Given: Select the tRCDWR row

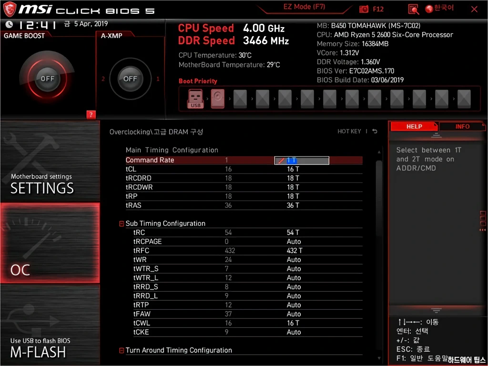Looking at the screenshot, I should click(x=244, y=187).
